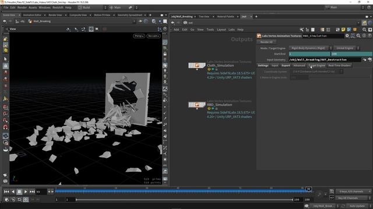This screenshot has height=209, width=373.
Task: Go back in the network editor path
Action: click(173, 23)
